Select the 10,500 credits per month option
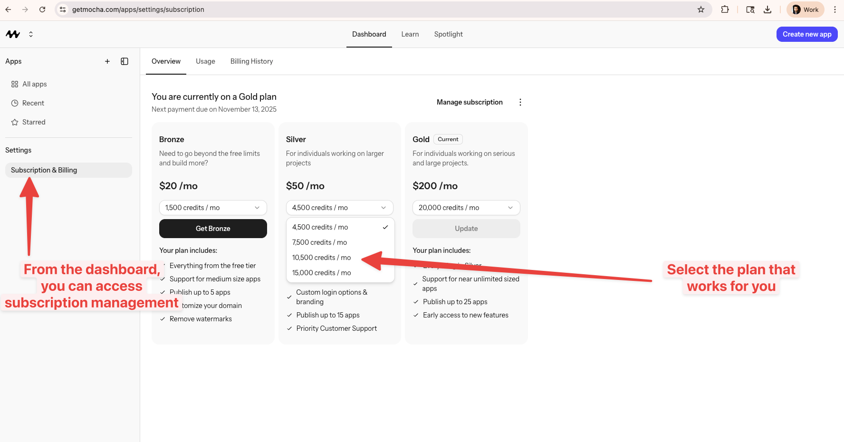844x442 pixels. point(321,257)
